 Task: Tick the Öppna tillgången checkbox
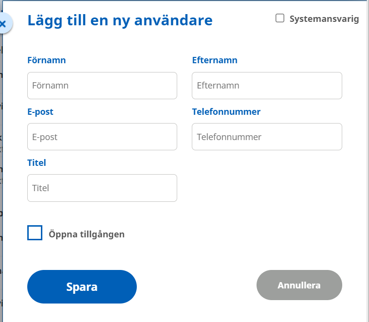tap(35, 233)
